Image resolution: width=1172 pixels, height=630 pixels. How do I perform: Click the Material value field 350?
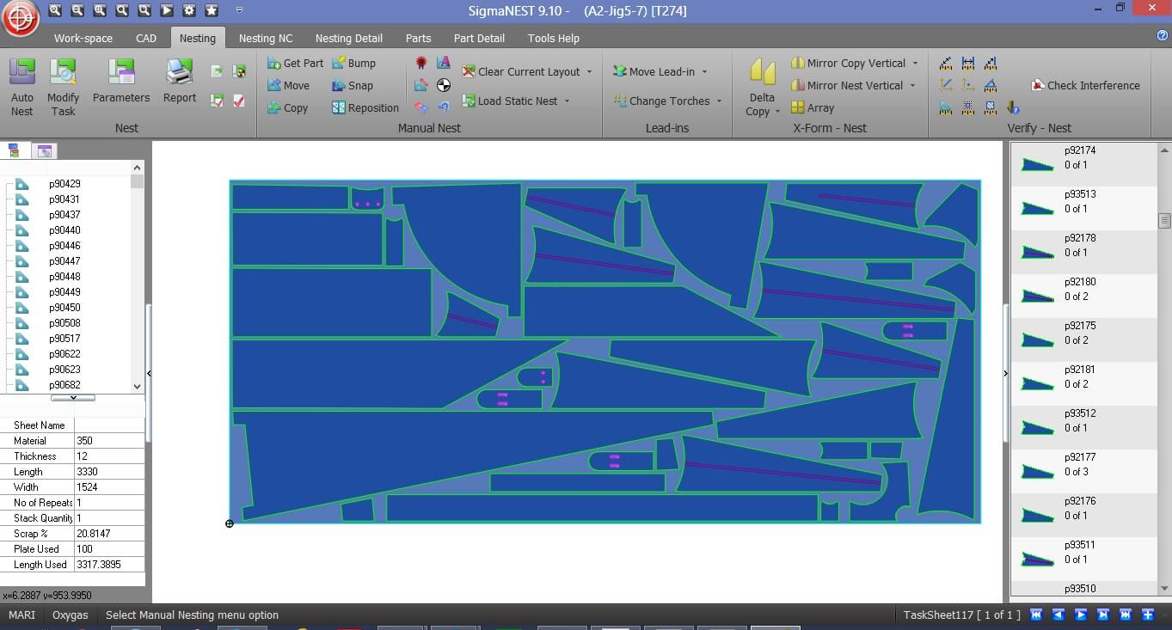[x=109, y=441]
